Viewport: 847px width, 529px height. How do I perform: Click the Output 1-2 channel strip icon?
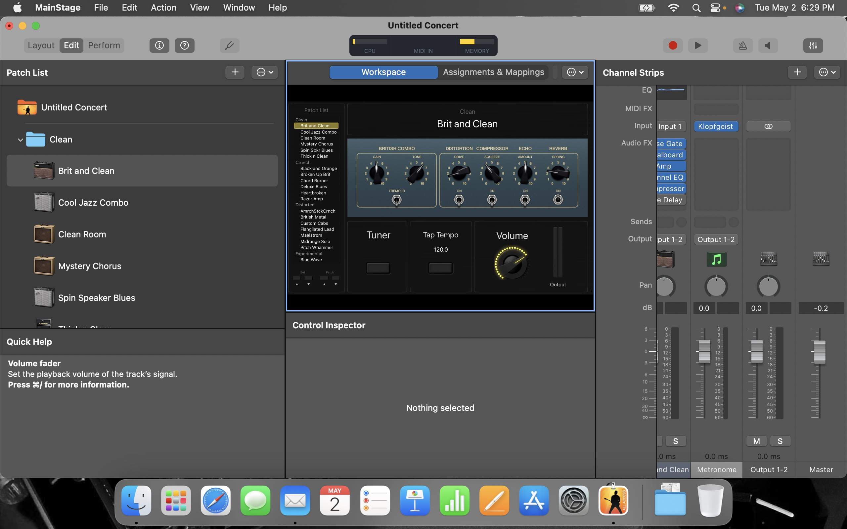(769, 259)
